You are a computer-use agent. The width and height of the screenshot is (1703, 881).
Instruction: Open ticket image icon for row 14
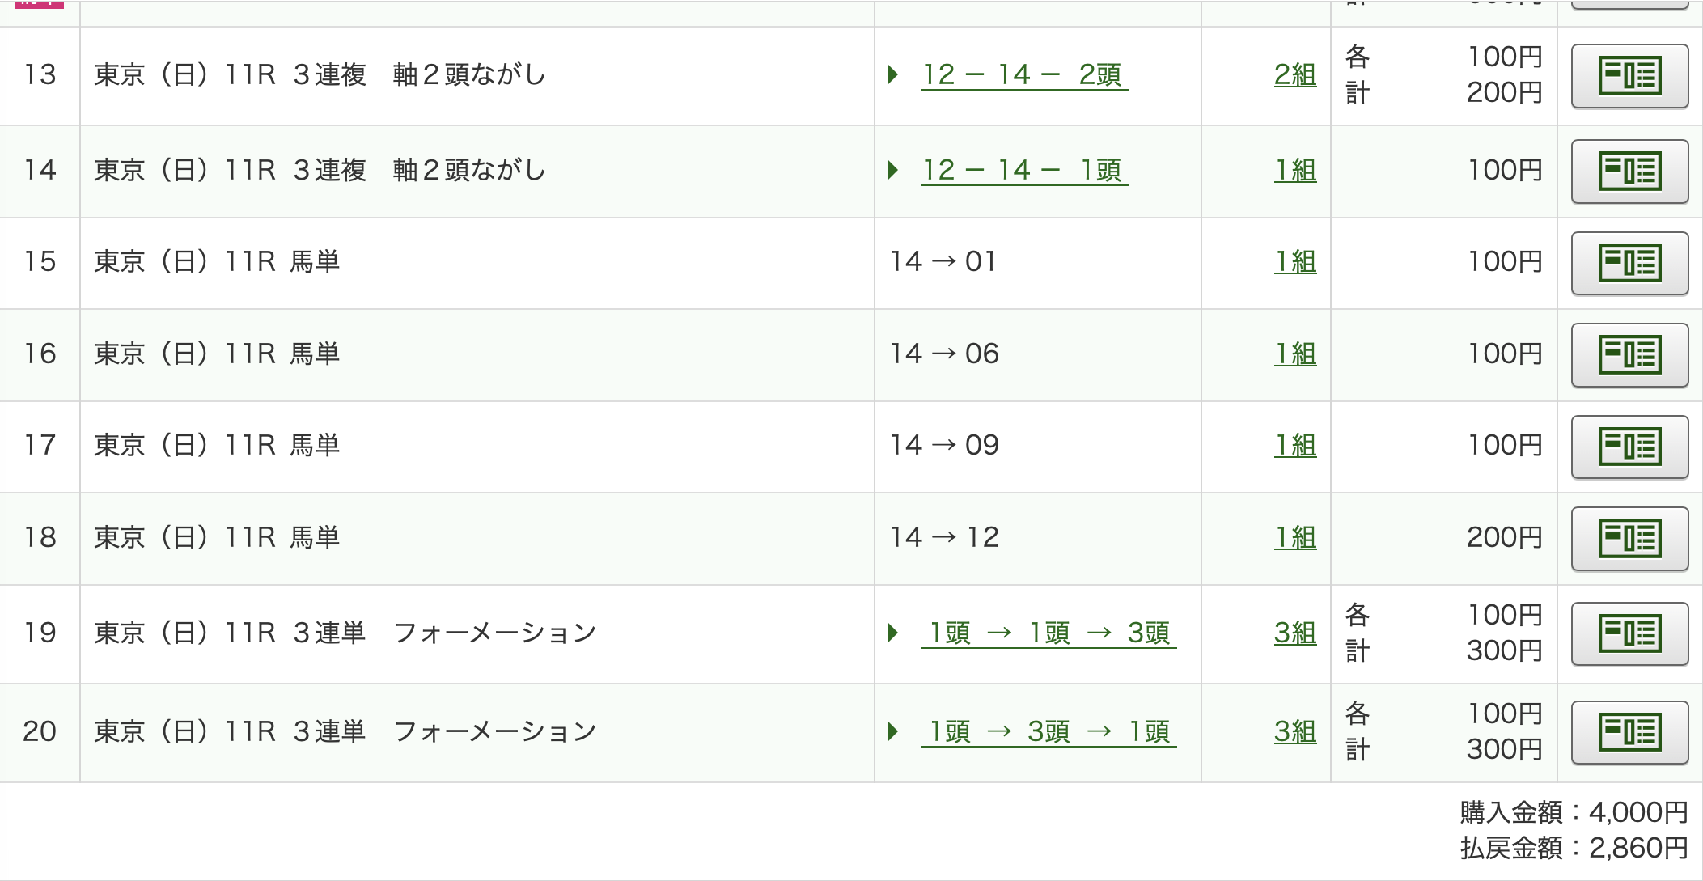click(1629, 171)
